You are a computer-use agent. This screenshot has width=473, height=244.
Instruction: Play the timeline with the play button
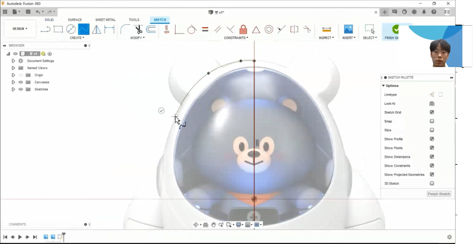(20, 237)
